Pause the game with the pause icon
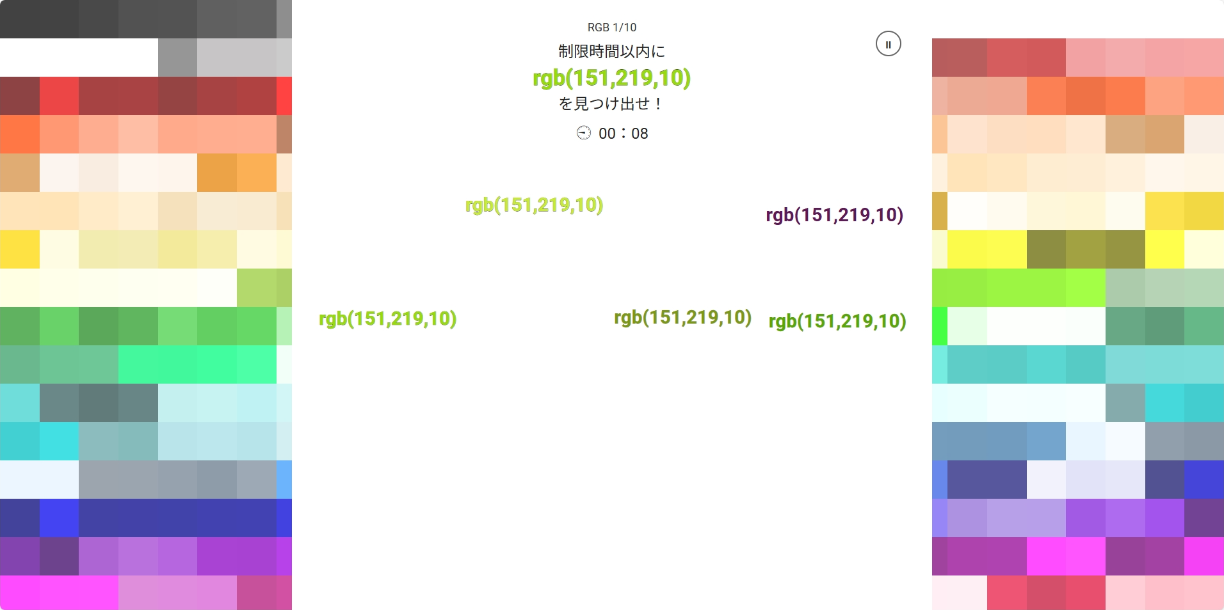This screenshot has height=610, width=1224. pyautogui.click(x=888, y=44)
